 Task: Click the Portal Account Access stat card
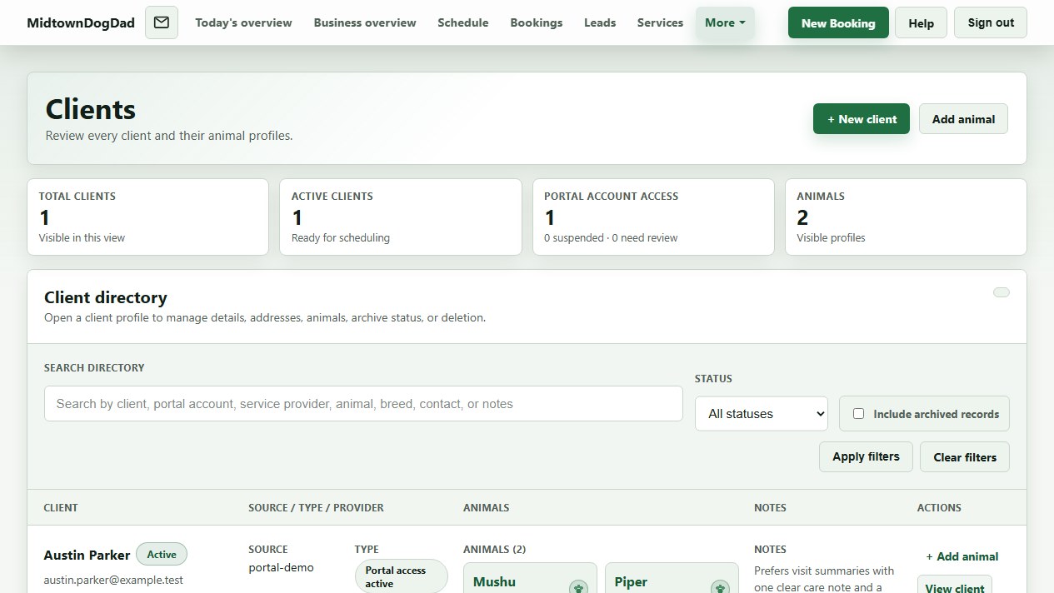(653, 217)
